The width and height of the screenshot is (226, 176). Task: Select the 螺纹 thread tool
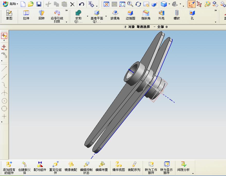[x=177, y=15]
